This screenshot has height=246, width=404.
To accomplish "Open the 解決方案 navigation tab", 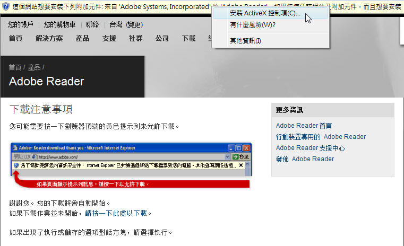I will click(x=49, y=38).
